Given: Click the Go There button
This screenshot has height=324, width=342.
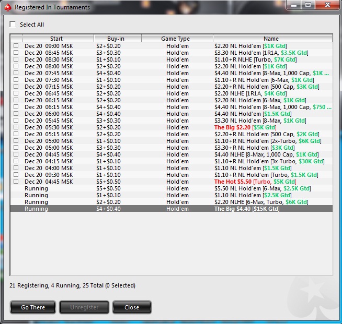Looking at the screenshot, I should [x=33, y=307].
